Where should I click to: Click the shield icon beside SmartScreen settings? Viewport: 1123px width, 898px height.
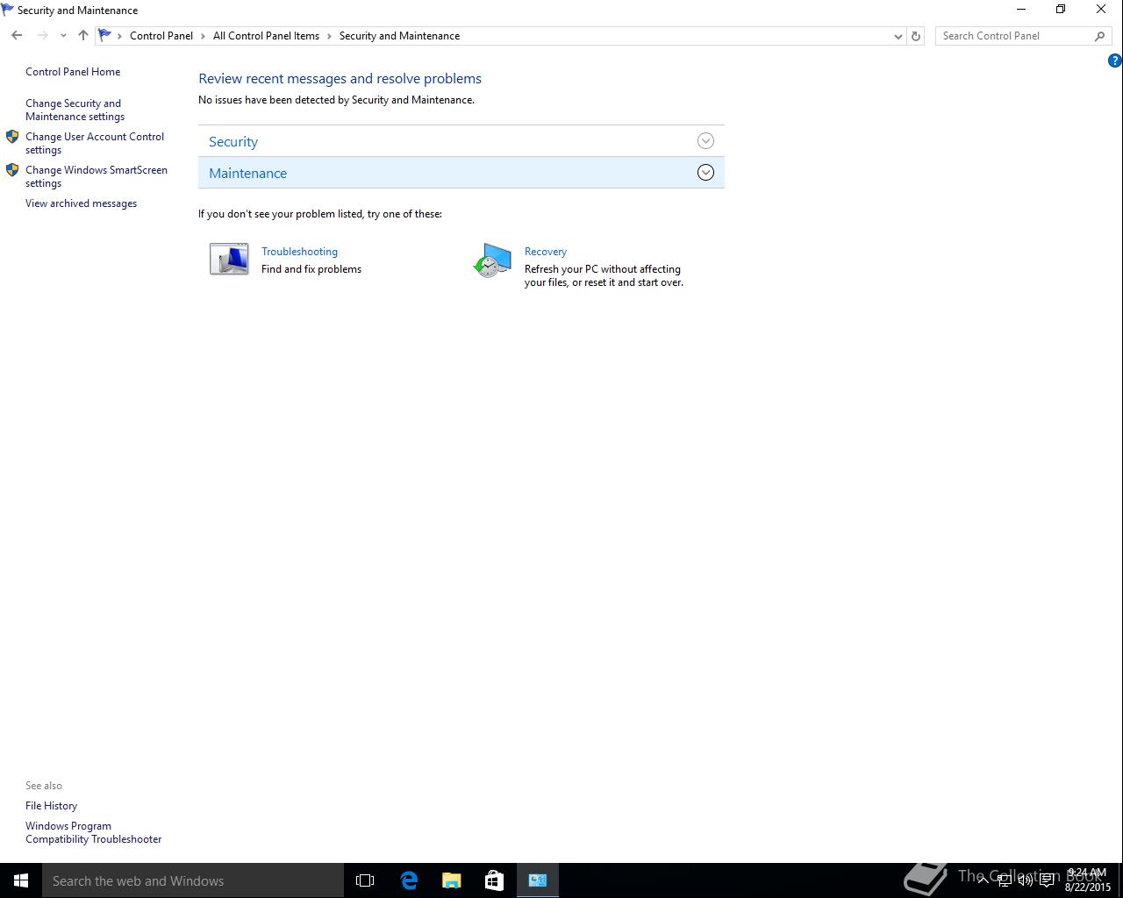(12, 170)
